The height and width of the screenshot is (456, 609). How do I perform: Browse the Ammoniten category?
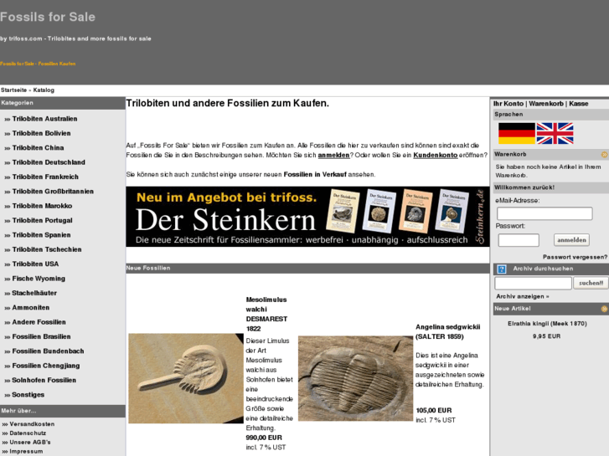click(x=31, y=308)
